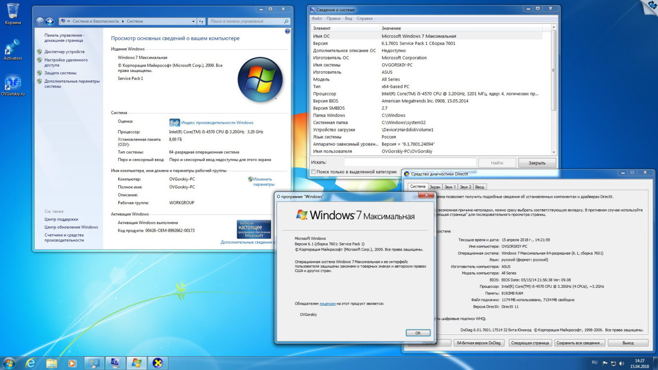
Task: Select the 'Версия BIOS' row in list
Action: click(x=427, y=101)
